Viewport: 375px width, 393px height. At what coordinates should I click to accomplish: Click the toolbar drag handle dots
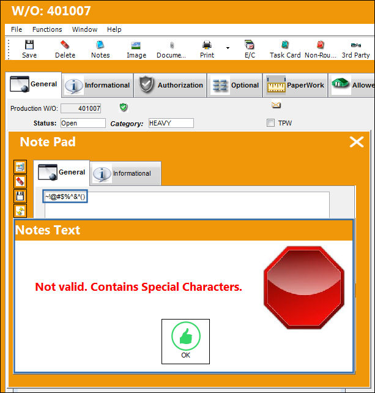9,49
